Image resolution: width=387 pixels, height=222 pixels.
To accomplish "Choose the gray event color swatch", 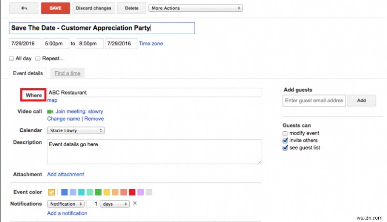I will pyautogui.click(x=149, y=192).
